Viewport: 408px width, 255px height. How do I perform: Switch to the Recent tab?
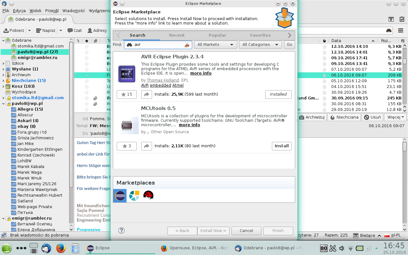(177, 35)
